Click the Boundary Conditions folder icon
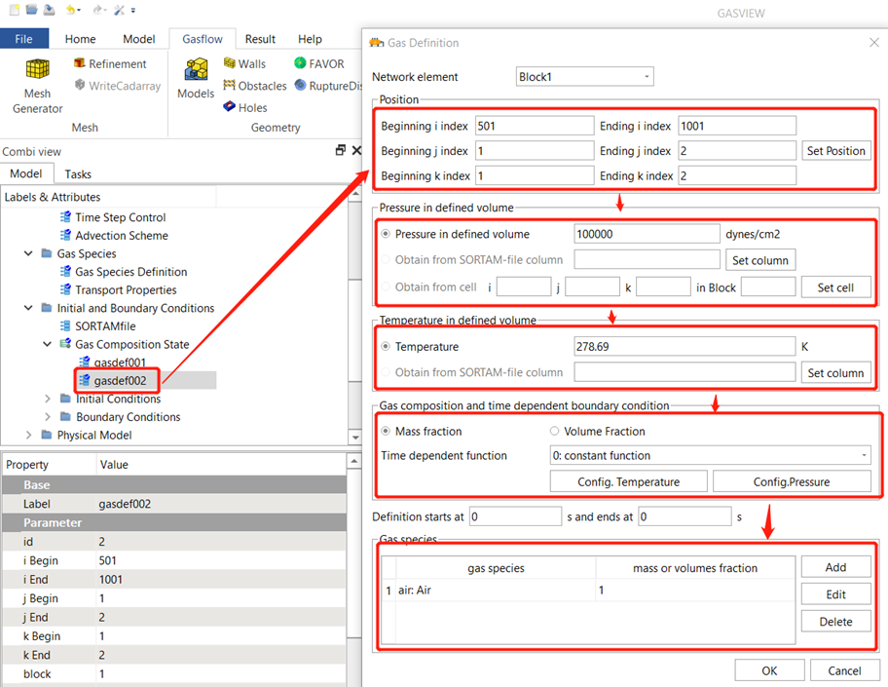Screen dimensions: 888x687 tap(65, 417)
